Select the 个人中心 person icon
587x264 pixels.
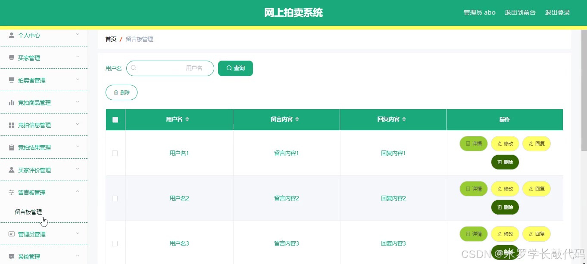tap(11, 35)
